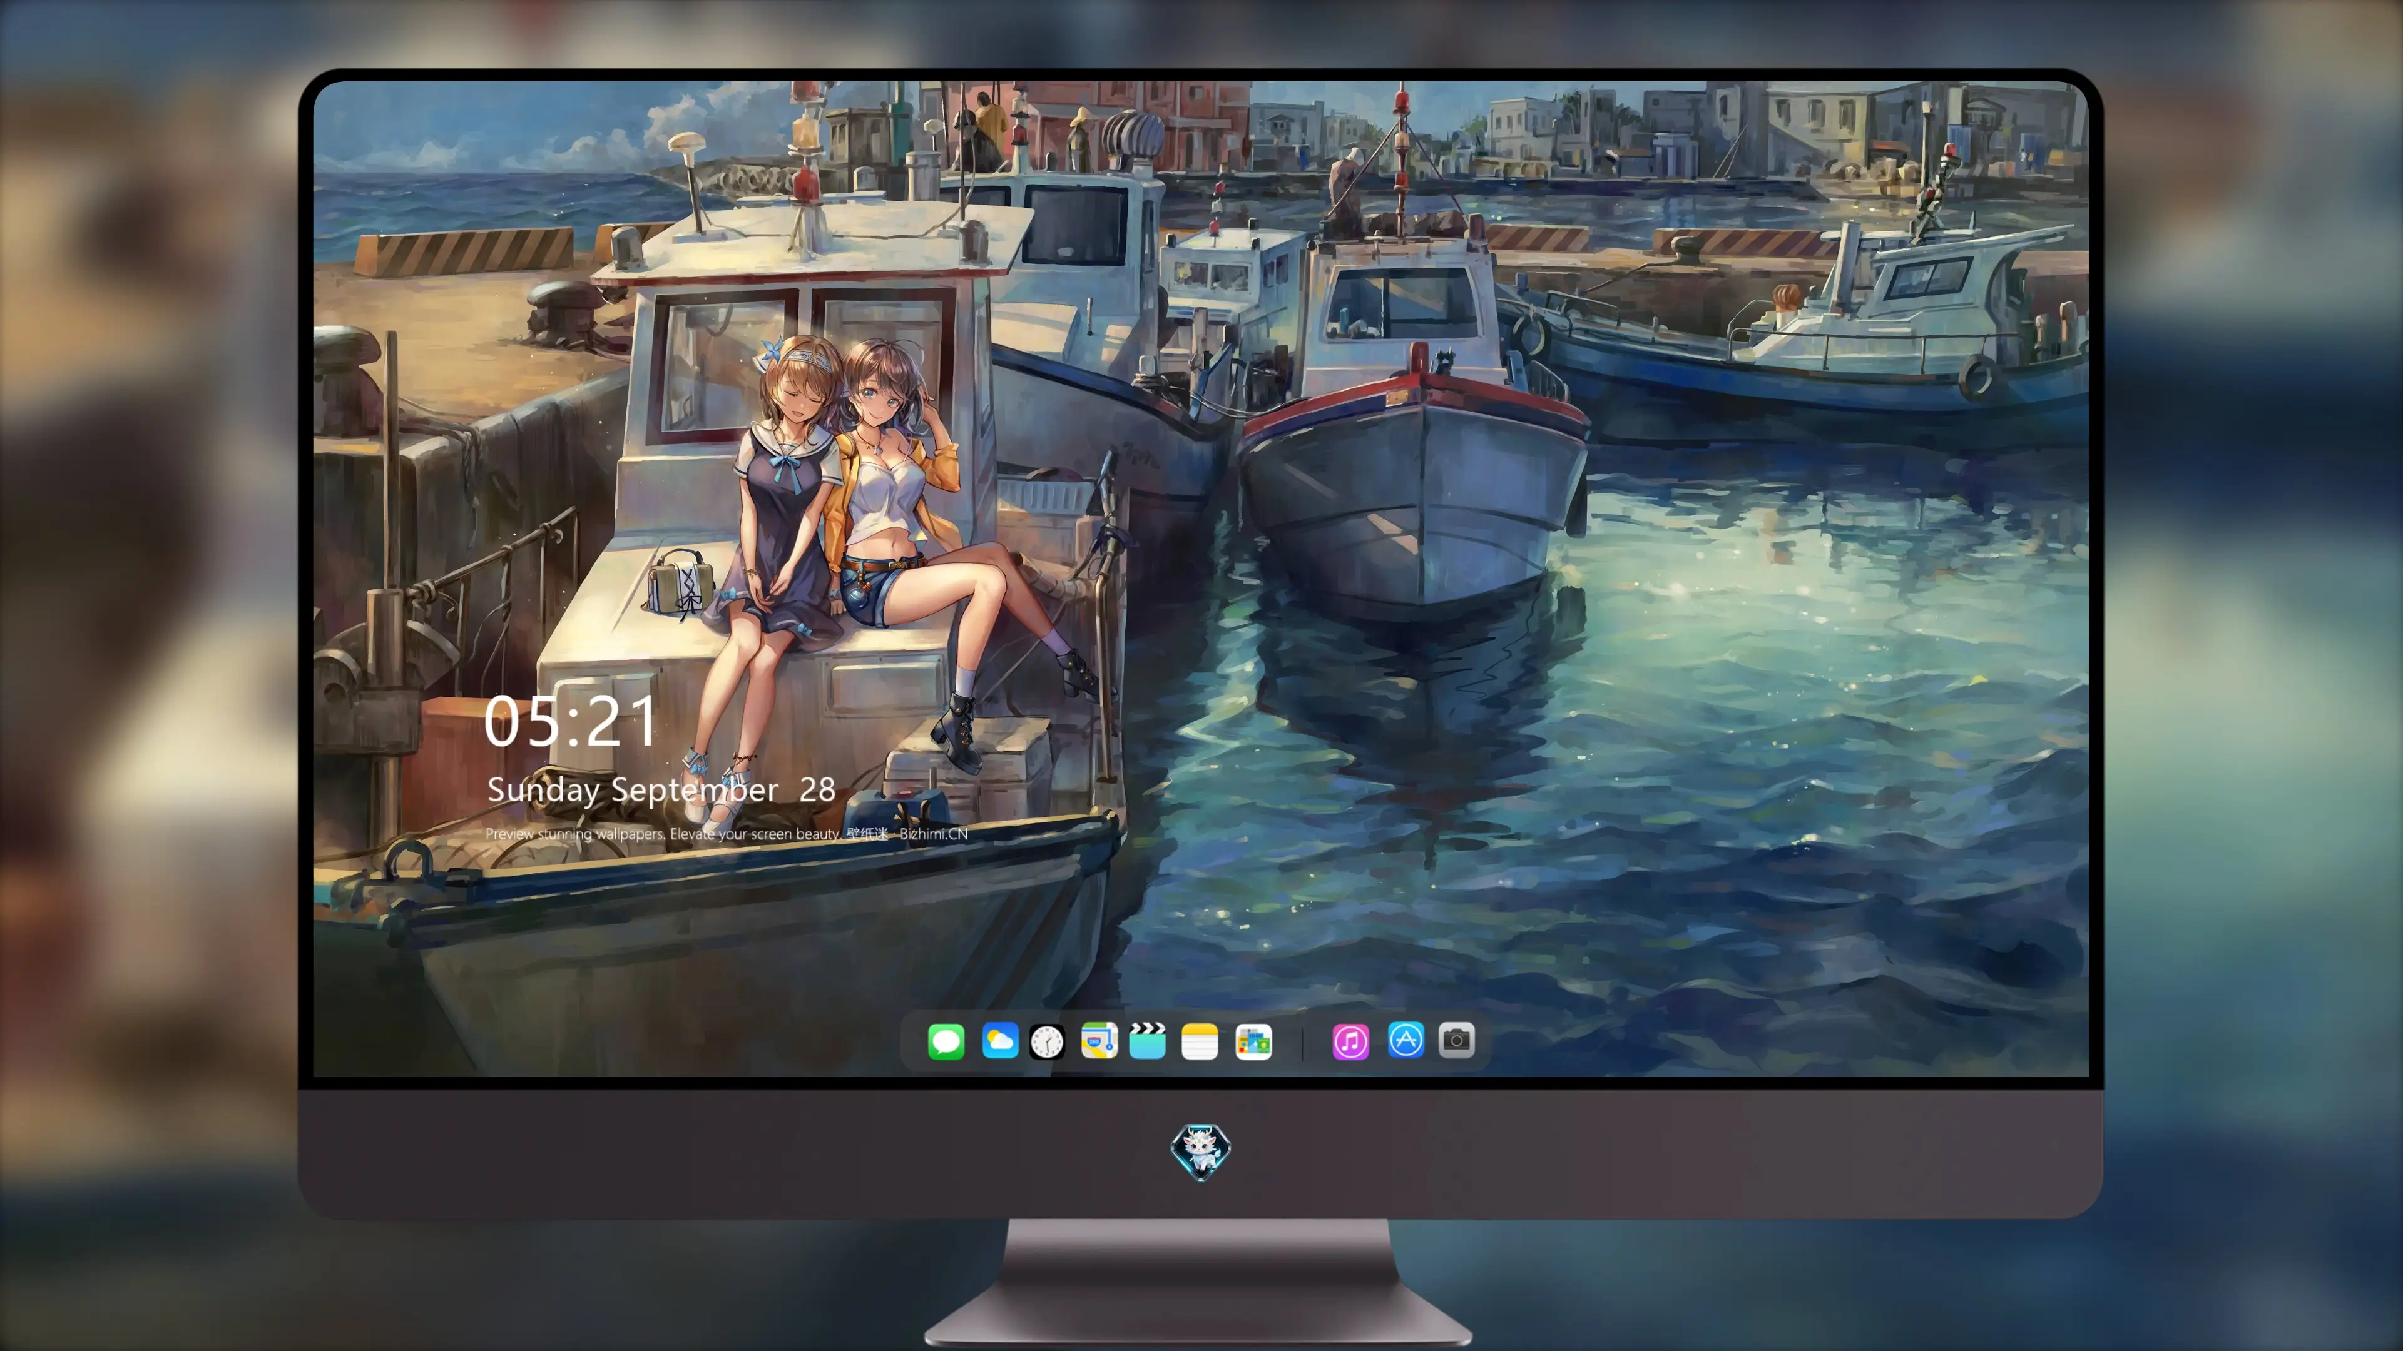Launch Maps from the dock
This screenshot has width=2403, height=1351.
click(1099, 1041)
